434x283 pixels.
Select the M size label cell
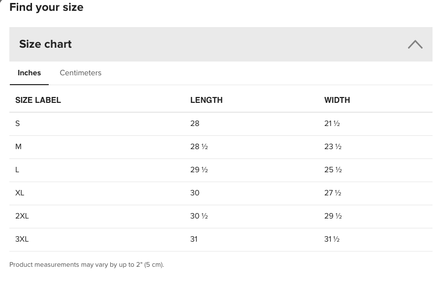19,147
